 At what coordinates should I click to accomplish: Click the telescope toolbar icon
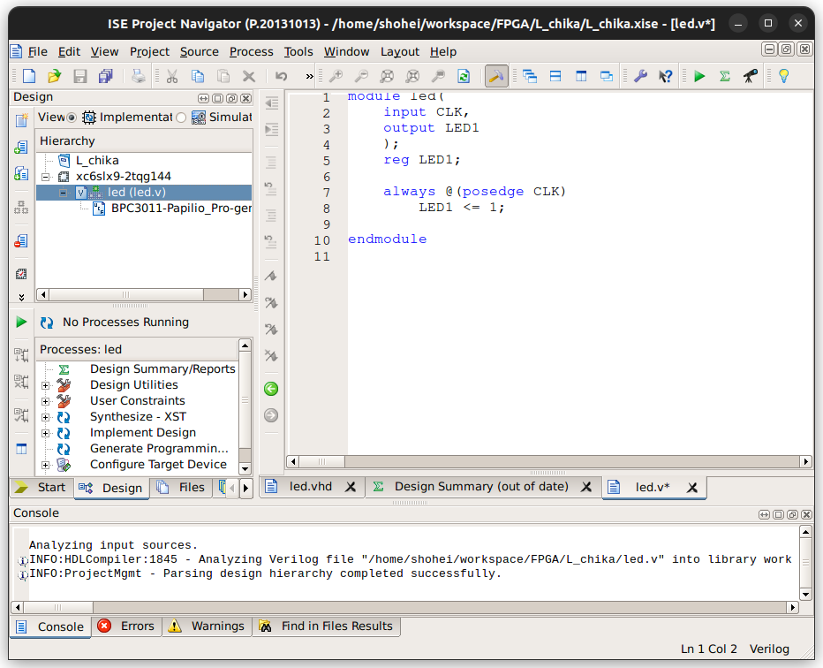click(x=751, y=76)
